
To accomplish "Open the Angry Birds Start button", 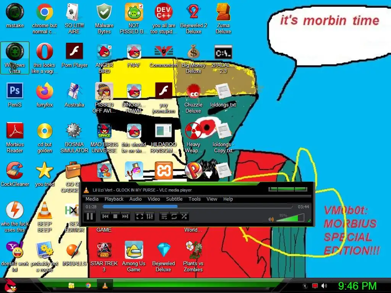I will pyautogui.click(x=10, y=285).
